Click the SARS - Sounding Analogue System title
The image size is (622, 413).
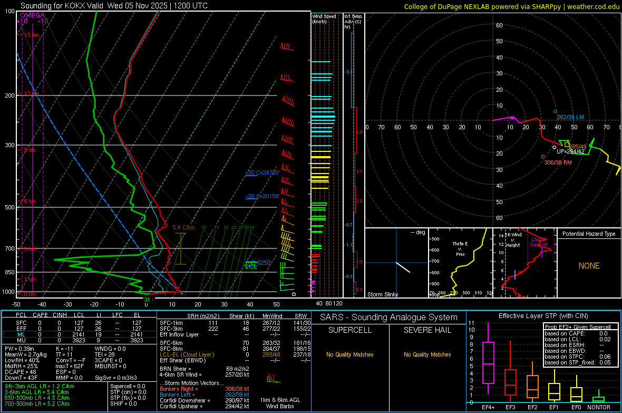(389, 318)
